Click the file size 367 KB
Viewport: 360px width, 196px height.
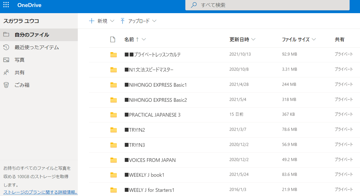coord(288,114)
